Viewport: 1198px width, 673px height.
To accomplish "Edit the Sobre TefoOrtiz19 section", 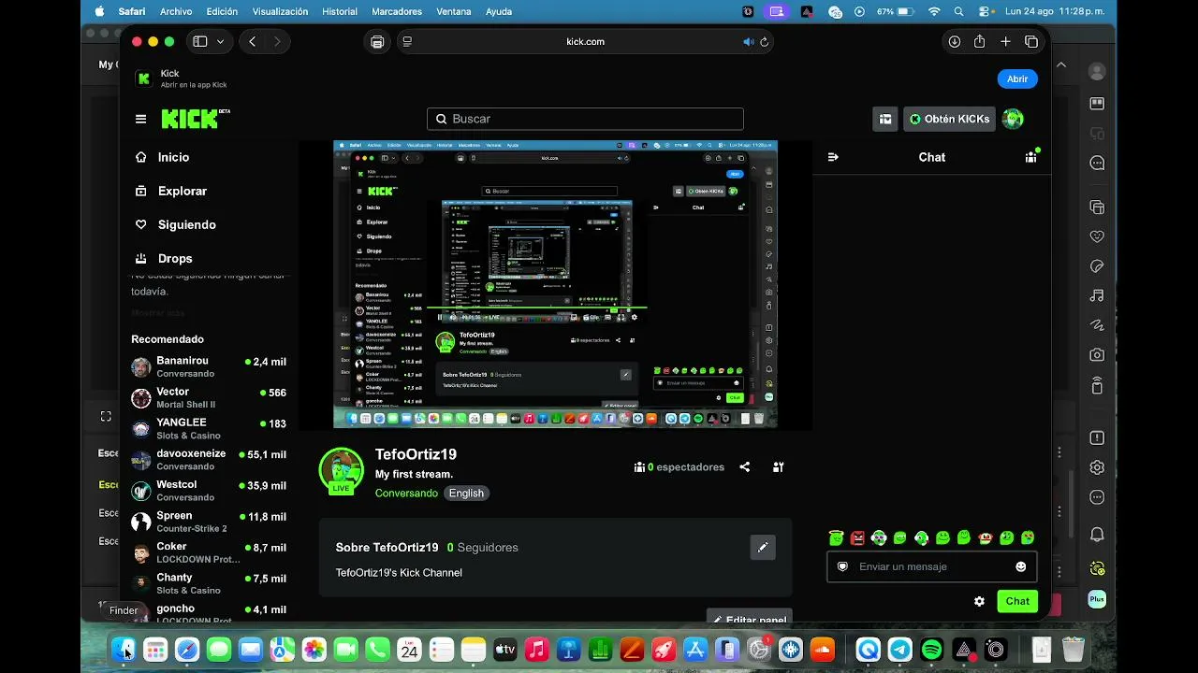I will [x=763, y=547].
